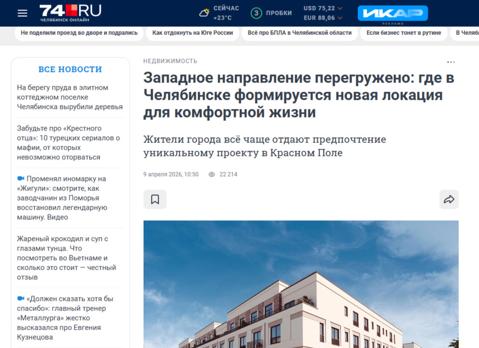
Task: Select the 'Всё про БПЛА в Челябинской области' topic
Action: point(300,33)
